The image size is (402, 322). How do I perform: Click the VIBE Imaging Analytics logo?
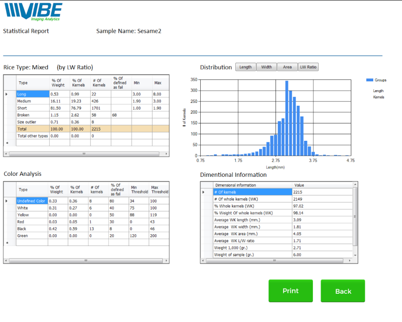pyautogui.click(x=33, y=12)
